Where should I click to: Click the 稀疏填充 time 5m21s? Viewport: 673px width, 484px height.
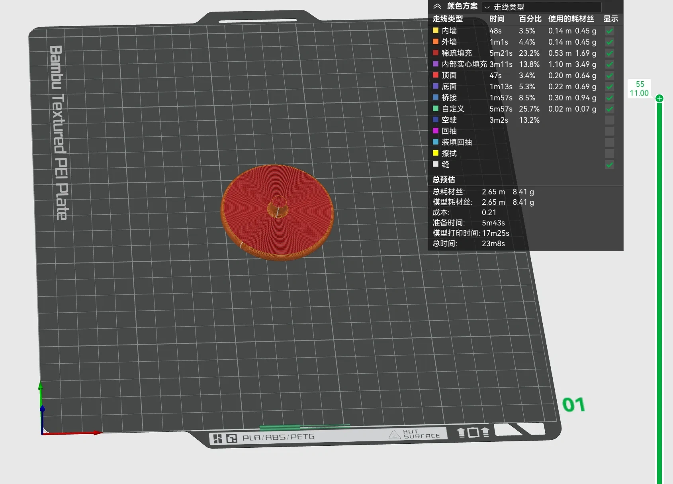point(501,53)
